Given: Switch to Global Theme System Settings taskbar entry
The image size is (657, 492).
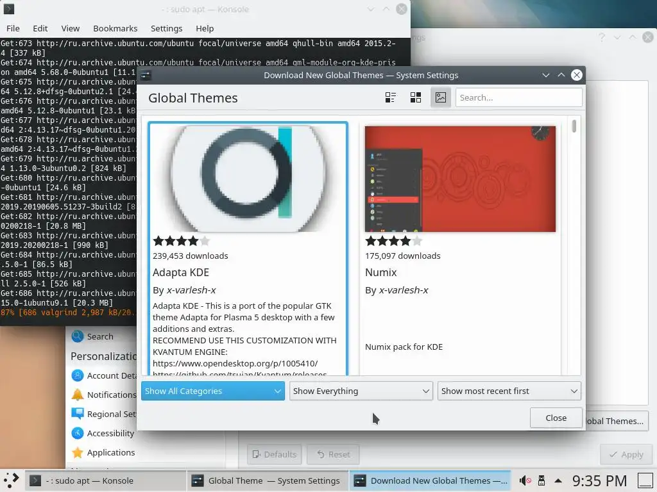Looking at the screenshot, I should tap(268, 480).
